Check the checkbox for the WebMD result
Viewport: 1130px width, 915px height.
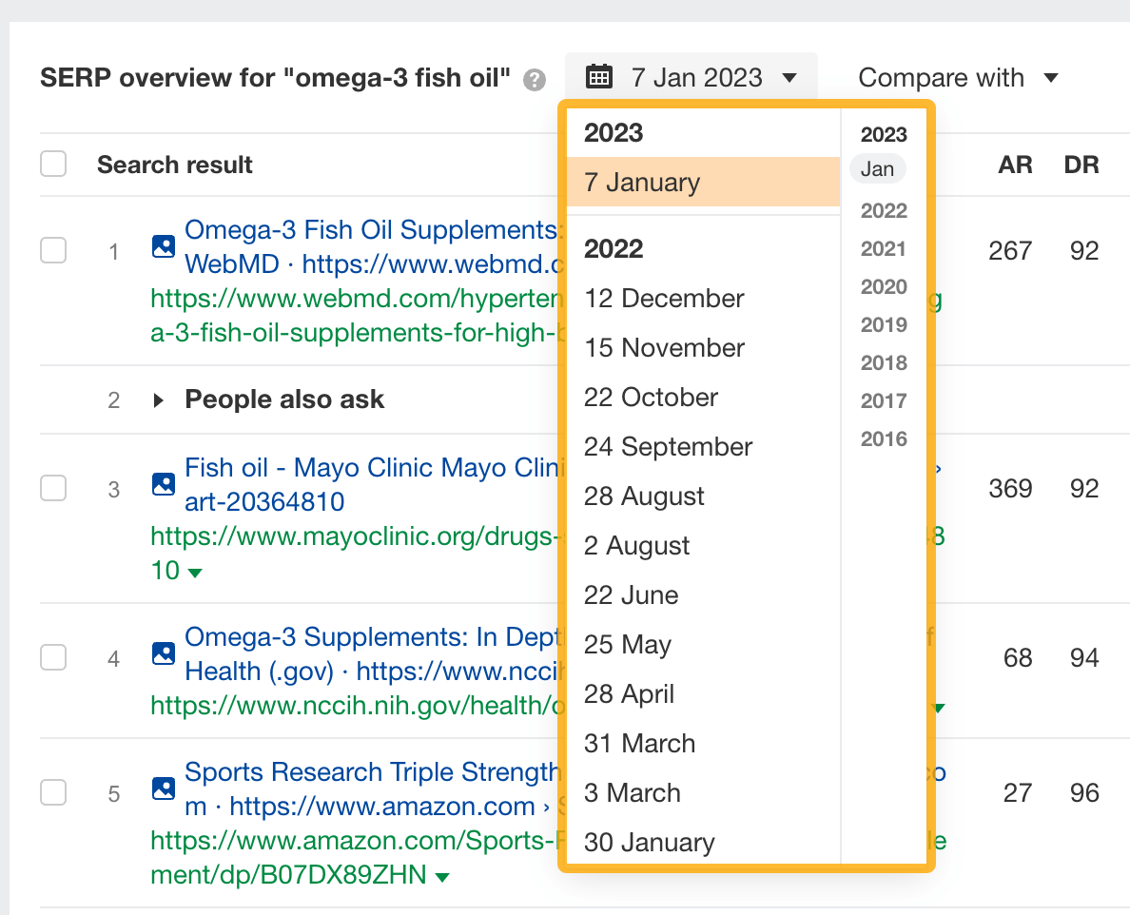(x=53, y=250)
